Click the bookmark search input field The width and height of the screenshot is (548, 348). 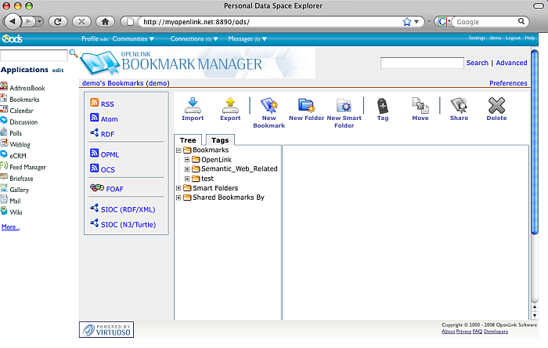point(422,63)
